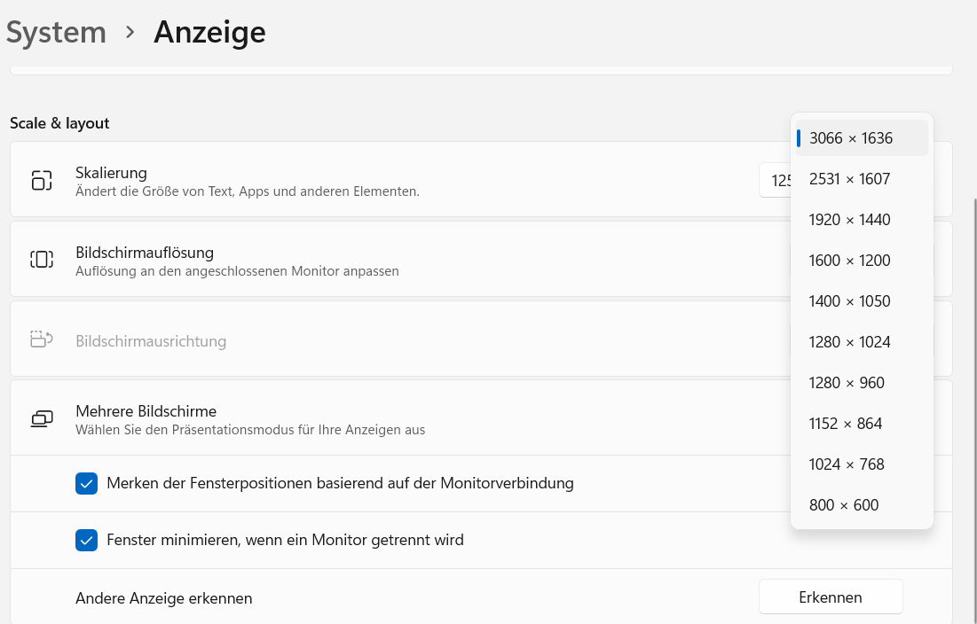
Task: Choose 1280 × 1024 resolution
Action: click(x=861, y=342)
